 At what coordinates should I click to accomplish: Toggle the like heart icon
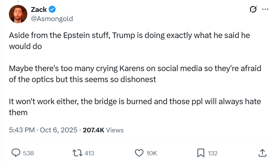(x=139, y=153)
